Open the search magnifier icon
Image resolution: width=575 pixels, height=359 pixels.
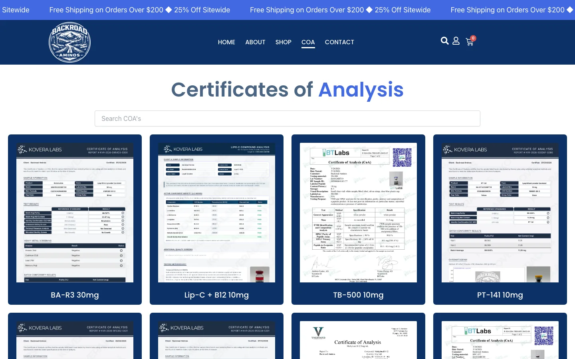pos(444,41)
